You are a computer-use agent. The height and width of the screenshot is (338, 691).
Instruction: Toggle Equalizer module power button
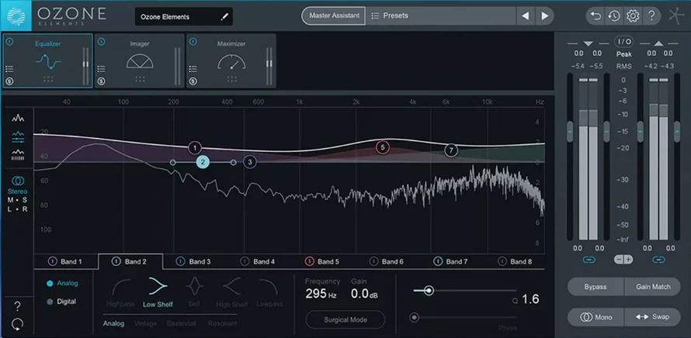9,42
